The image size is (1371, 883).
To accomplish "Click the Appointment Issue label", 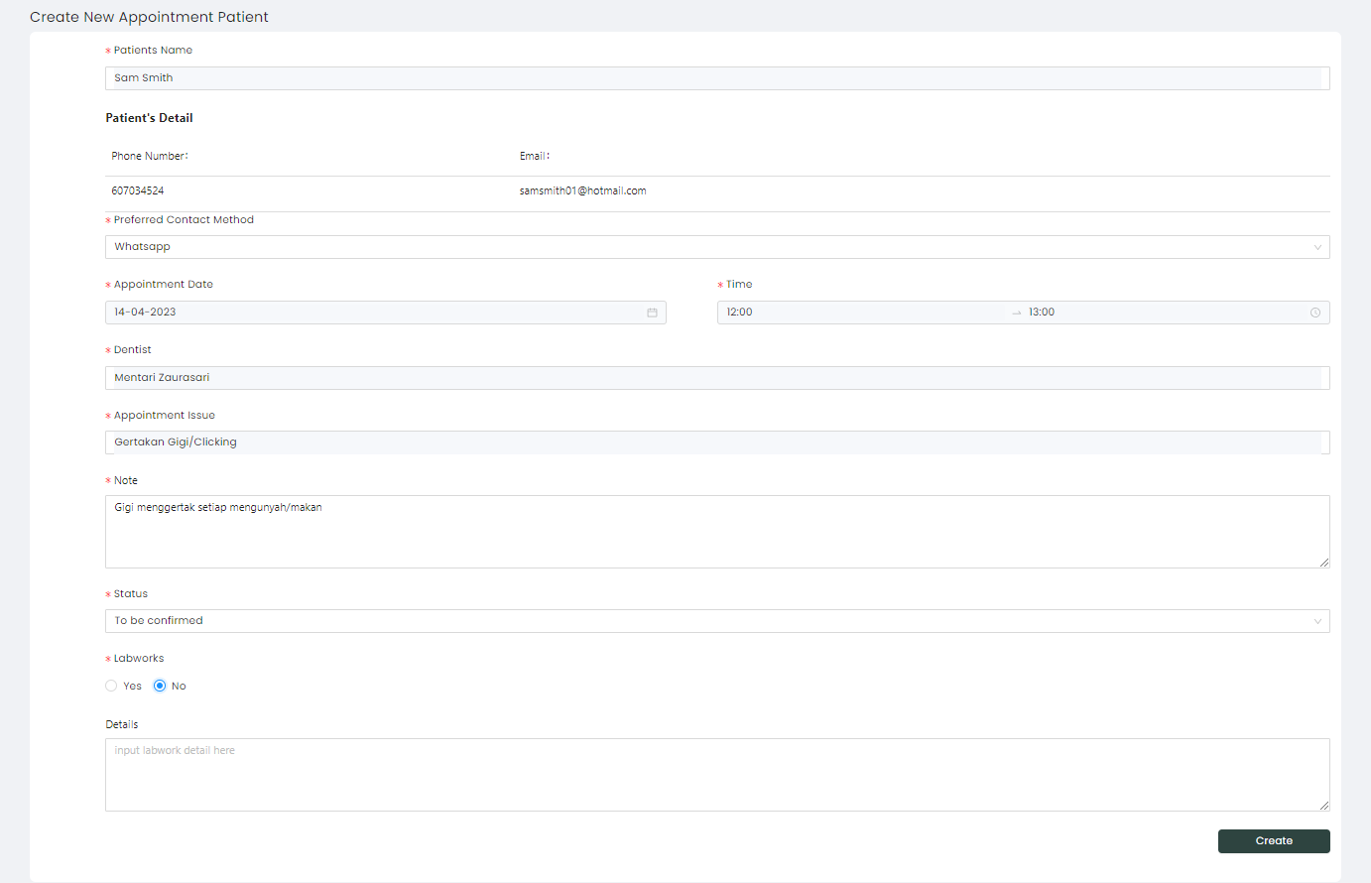I will coord(165,416).
